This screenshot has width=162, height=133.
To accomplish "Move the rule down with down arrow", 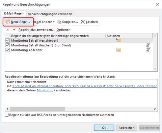I will [x=14, y=30].
